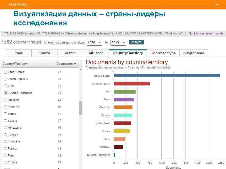Screen dimensions: 226x169
Task: Uncheck the Russian Federation checkbox
Action: (x=5, y=93)
